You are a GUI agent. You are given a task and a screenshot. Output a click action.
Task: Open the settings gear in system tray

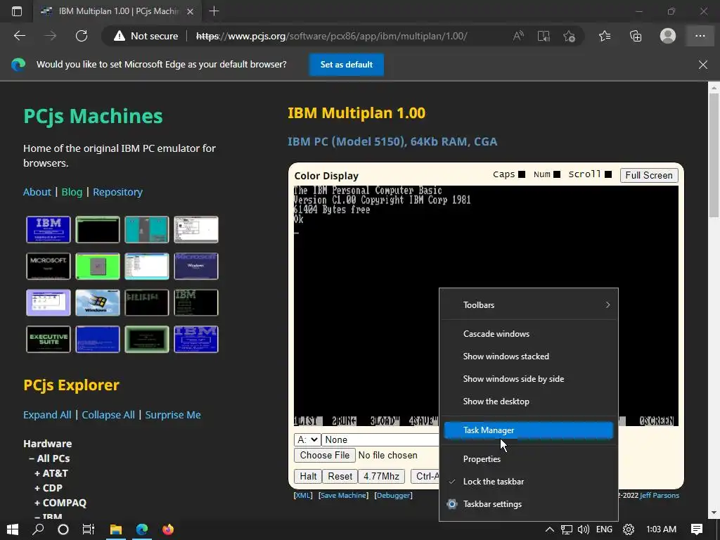pyautogui.click(x=628, y=529)
